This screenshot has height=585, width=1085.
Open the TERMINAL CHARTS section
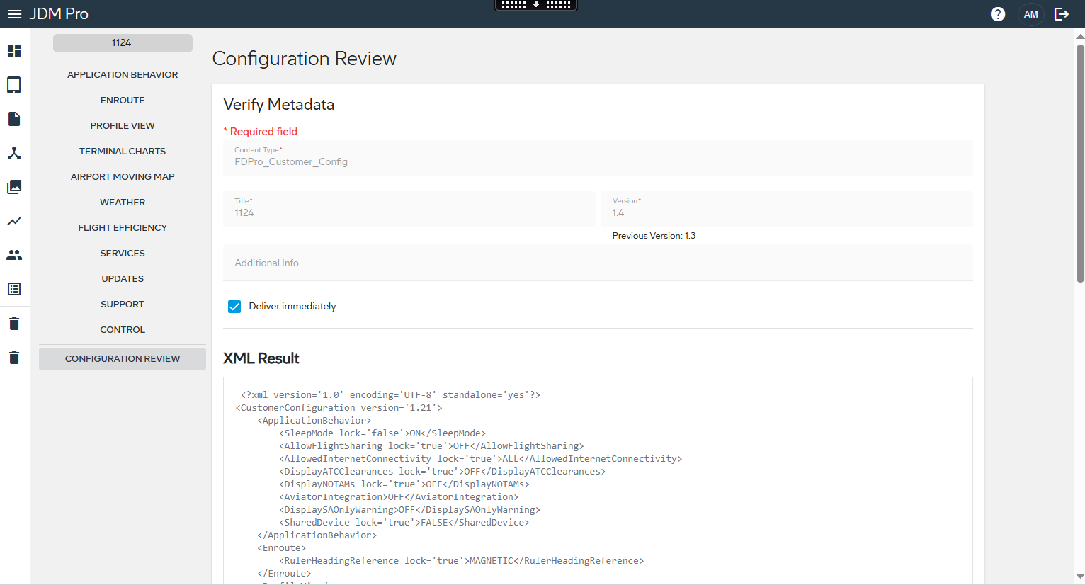click(122, 151)
